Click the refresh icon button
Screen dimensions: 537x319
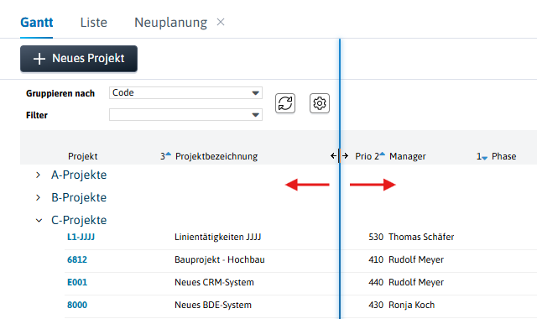[x=285, y=103]
